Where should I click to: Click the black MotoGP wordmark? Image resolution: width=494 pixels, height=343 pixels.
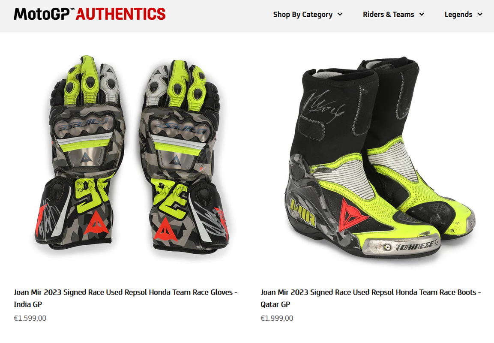click(42, 14)
